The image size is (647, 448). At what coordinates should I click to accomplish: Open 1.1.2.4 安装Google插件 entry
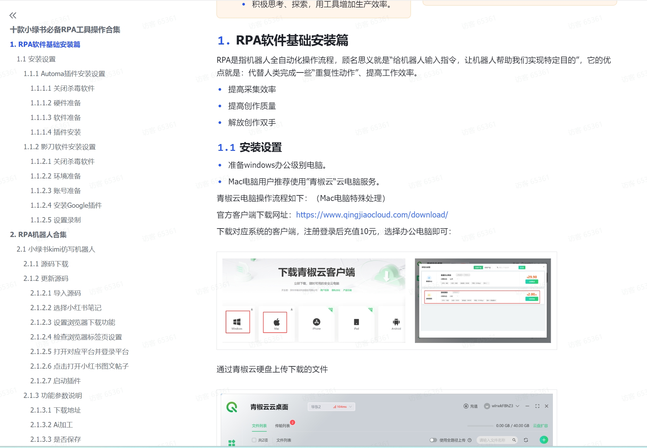tap(66, 205)
